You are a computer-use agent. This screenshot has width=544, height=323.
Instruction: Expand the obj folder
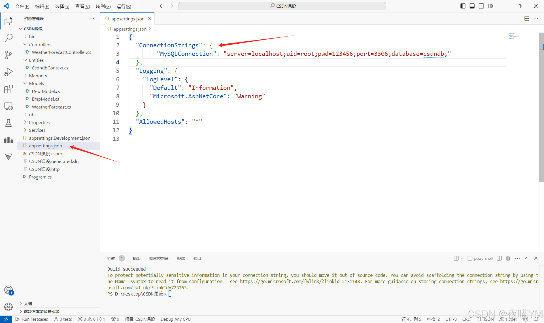[x=58, y=114]
